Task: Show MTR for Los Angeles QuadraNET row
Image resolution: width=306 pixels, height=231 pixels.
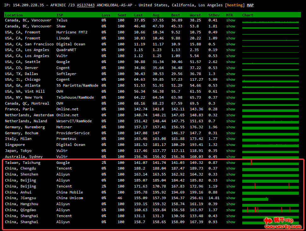Action: coord(231,50)
